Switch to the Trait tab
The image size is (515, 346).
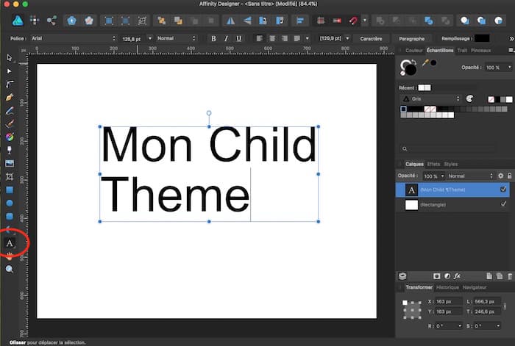[462, 51]
